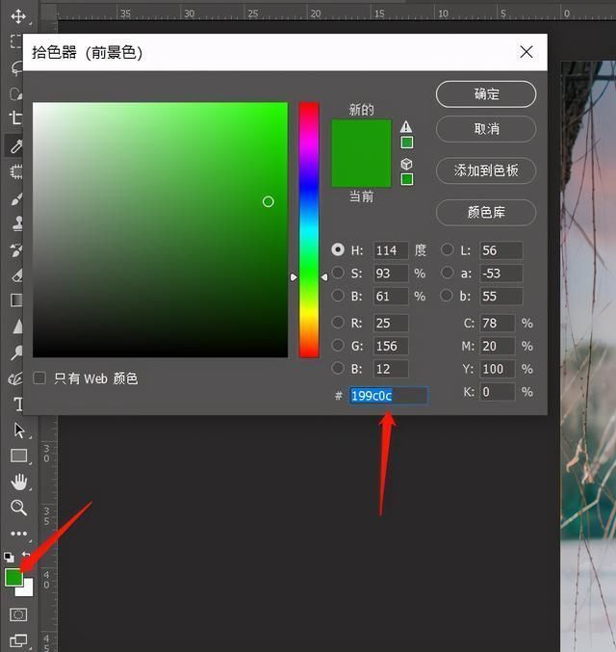The height and width of the screenshot is (652, 616).
Task: Toggle Quick Mask mode
Action: click(x=18, y=614)
